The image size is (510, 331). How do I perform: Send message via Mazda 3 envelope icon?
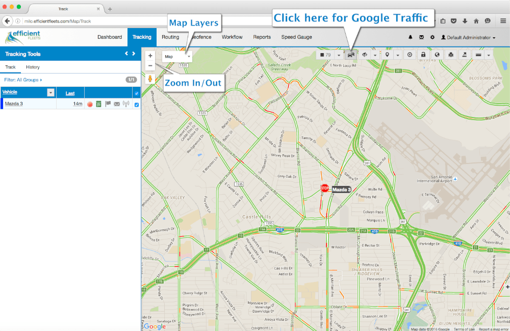coord(117,104)
